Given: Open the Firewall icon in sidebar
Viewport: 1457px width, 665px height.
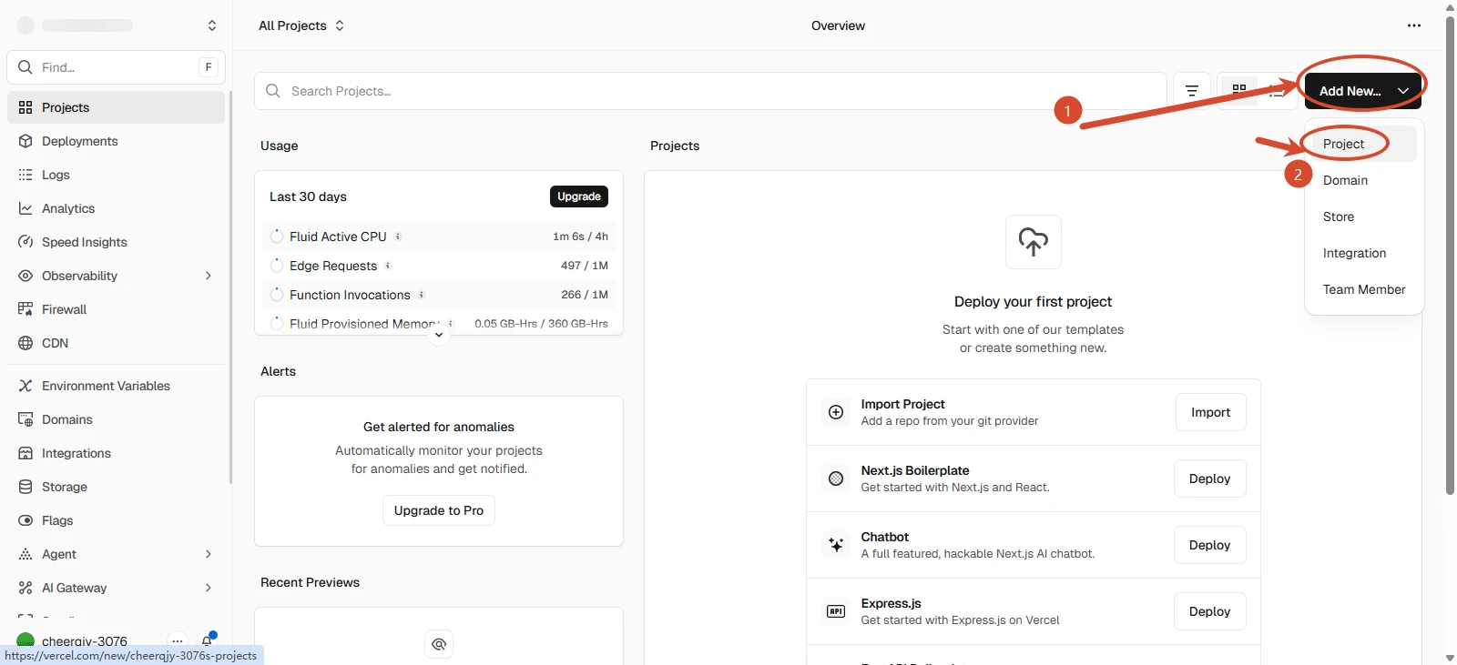Looking at the screenshot, I should pyautogui.click(x=25, y=309).
